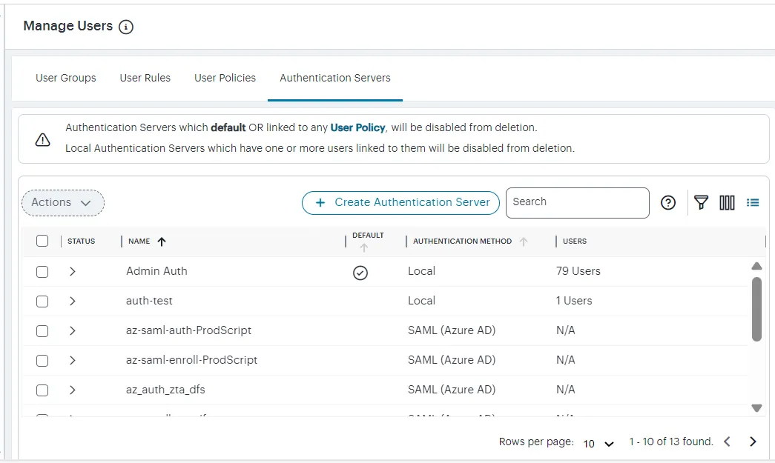The height and width of the screenshot is (463, 775).
Task: Expand the auth-test row details
Action: [73, 301]
